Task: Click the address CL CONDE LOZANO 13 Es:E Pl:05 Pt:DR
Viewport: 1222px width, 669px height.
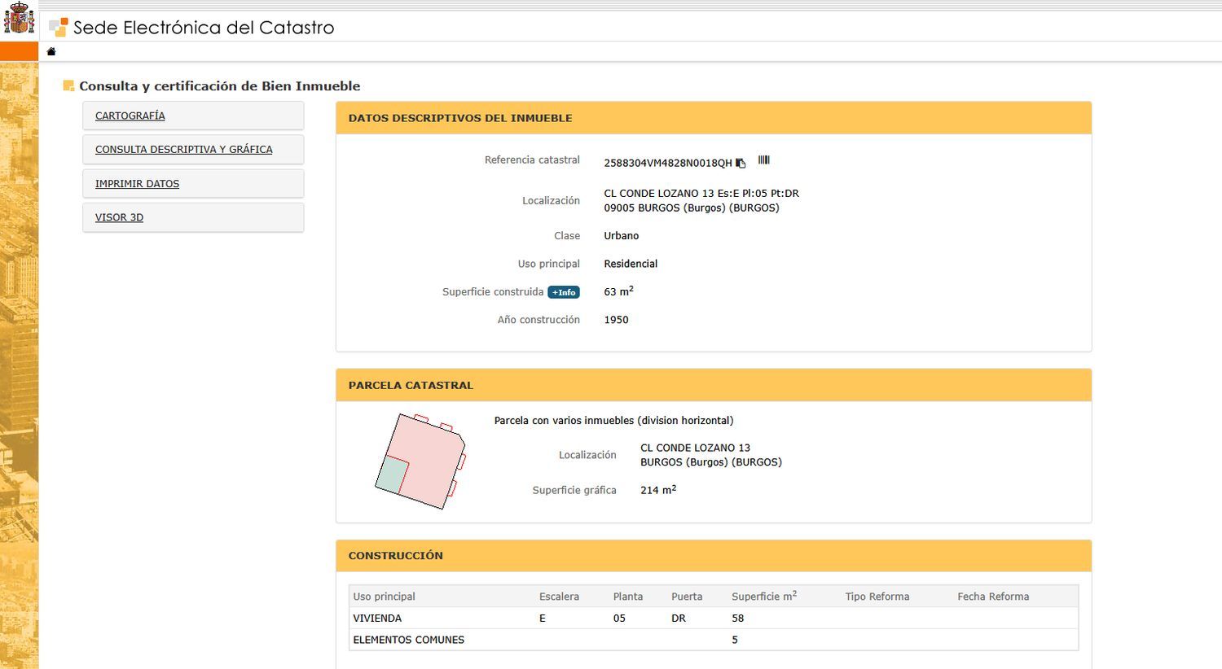Action: (x=701, y=194)
